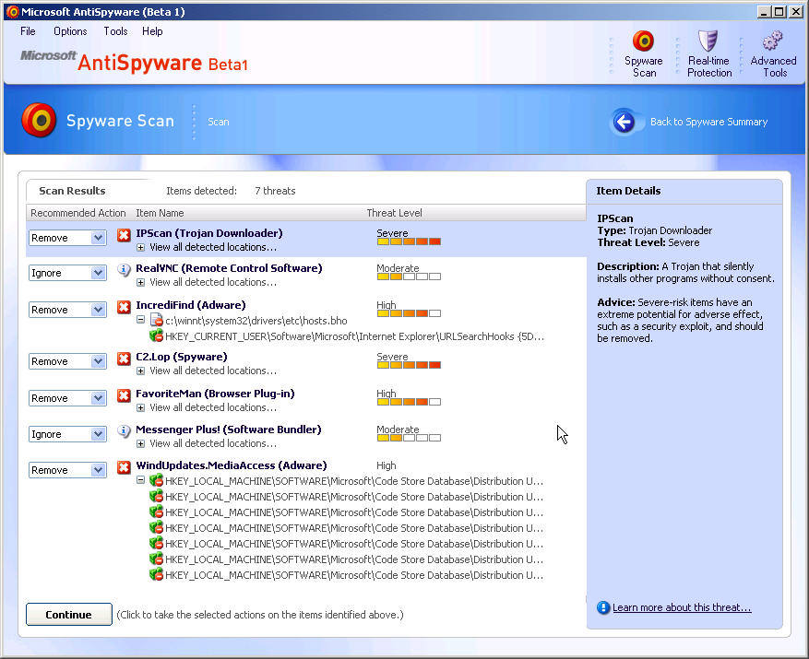Click the blue Back arrow icon
Screen dimensions: 809x659
tap(625, 123)
